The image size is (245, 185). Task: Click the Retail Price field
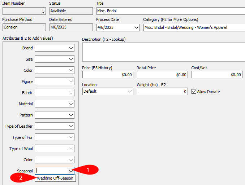click(x=162, y=75)
